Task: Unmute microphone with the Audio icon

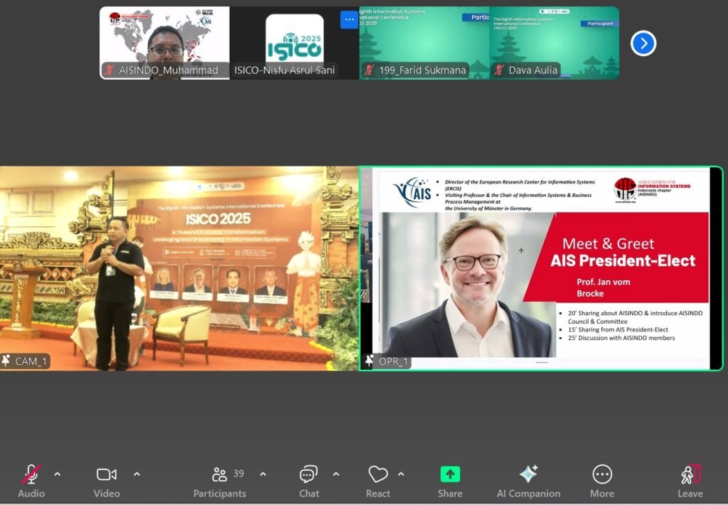Action: click(31, 475)
